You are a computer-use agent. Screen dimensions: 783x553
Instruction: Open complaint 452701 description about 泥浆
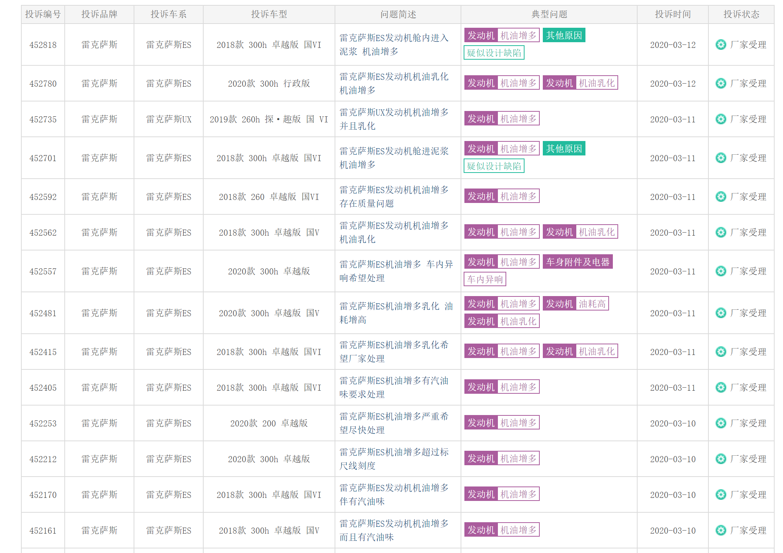394,158
